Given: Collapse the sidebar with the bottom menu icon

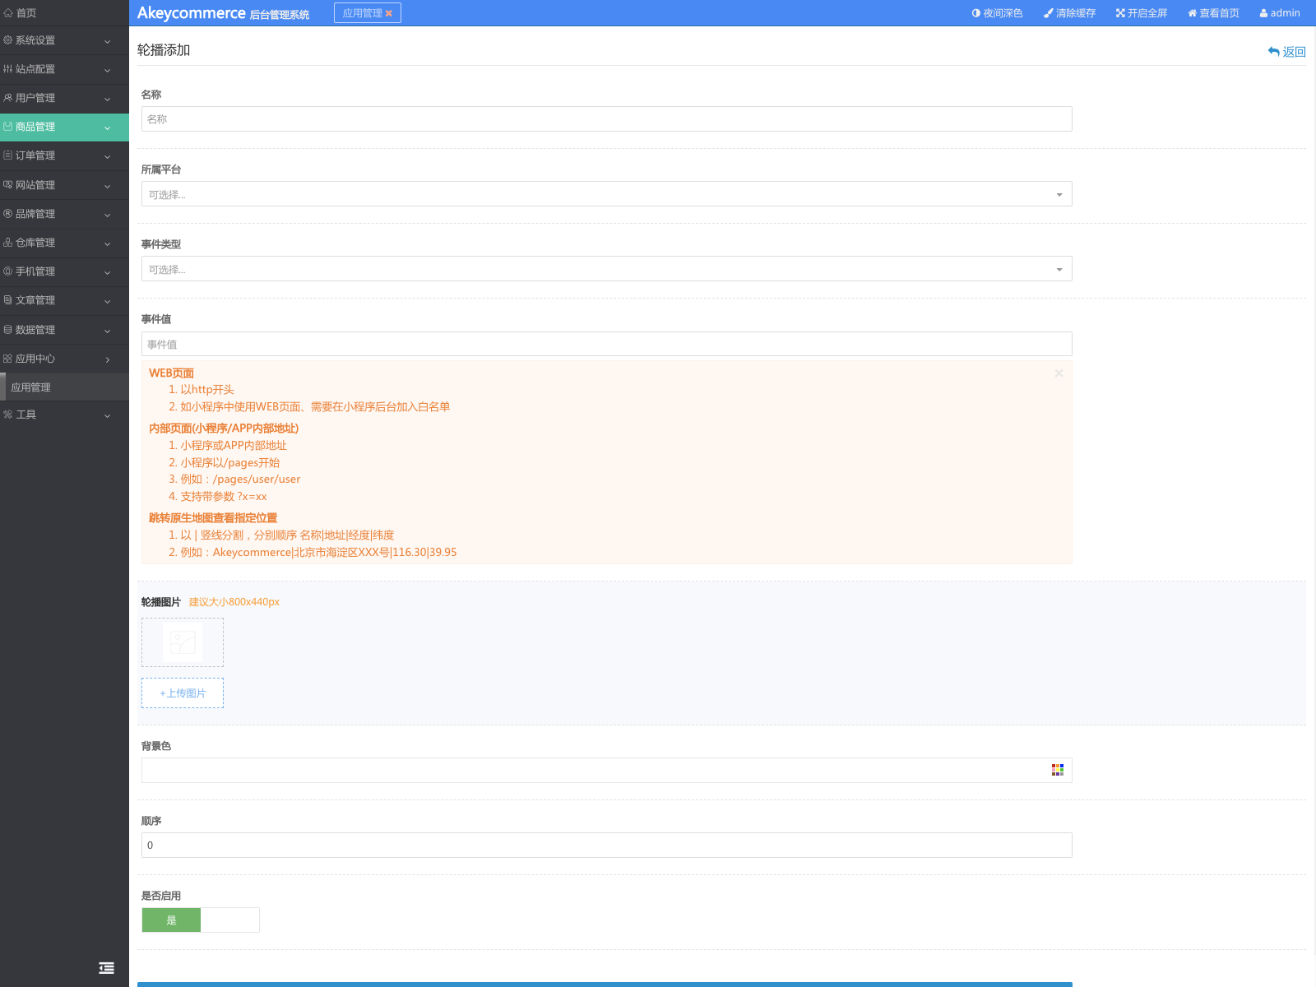Looking at the screenshot, I should (x=106, y=968).
